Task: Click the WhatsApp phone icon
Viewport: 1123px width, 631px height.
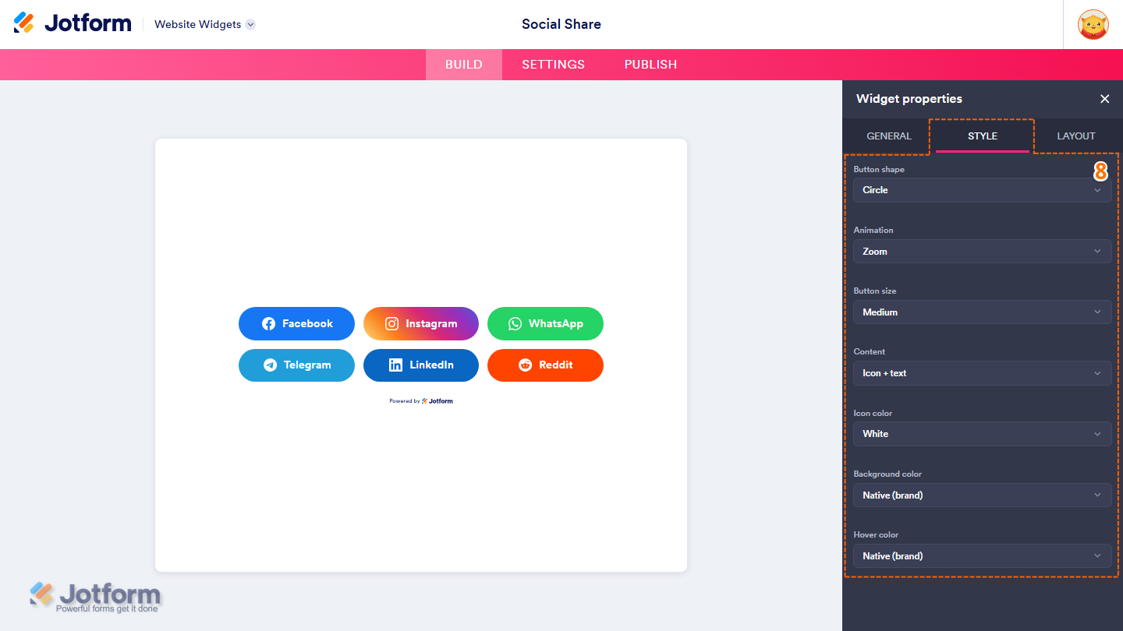Action: [515, 324]
